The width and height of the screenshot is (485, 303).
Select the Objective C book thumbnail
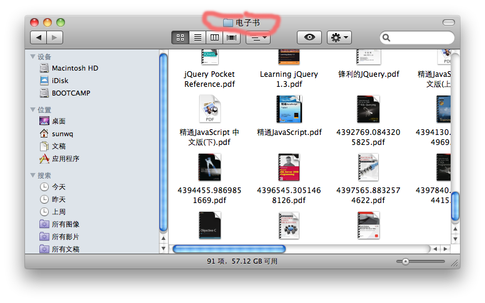[x=209, y=226]
